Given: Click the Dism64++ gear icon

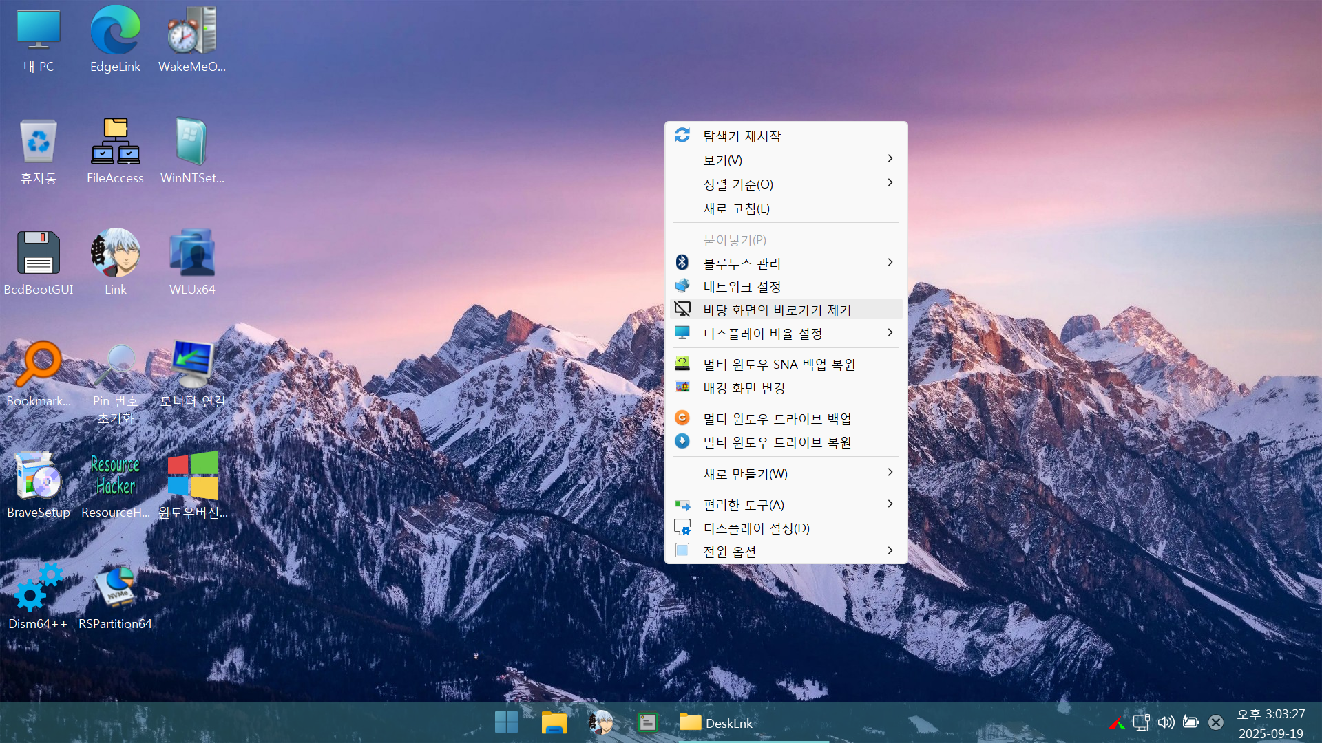Looking at the screenshot, I should pos(39,588).
